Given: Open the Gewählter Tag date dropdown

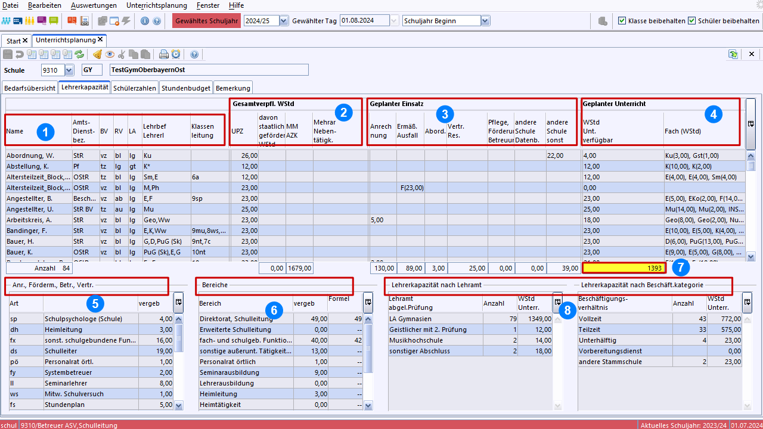Looking at the screenshot, I should [x=394, y=20].
